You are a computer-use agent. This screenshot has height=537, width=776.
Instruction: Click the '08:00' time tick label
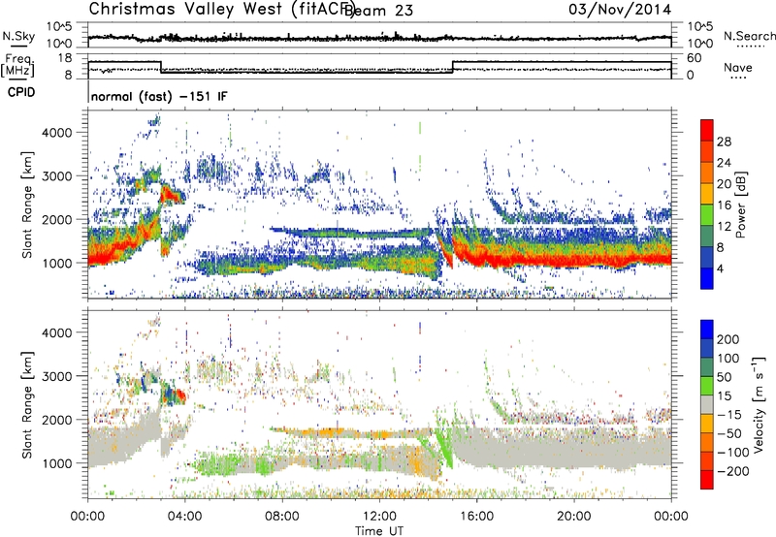(x=282, y=517)
